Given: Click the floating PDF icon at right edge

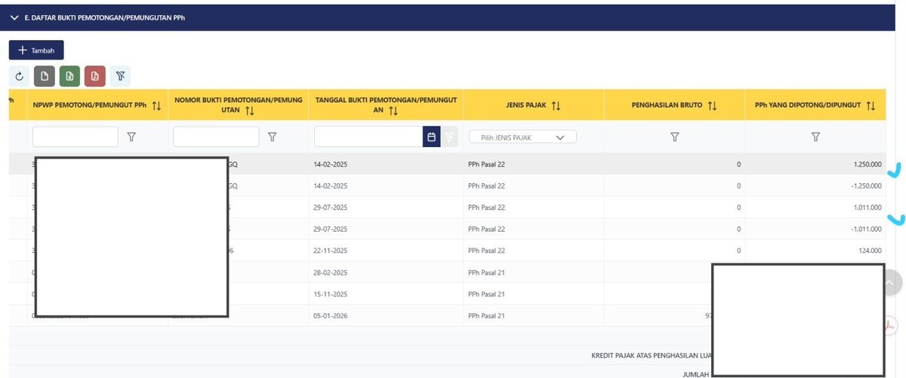Looking at the screenshot, I should pyautogui.click(x=891, y=324).
